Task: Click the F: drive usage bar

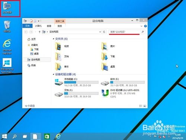Action: tap(81, 93)
